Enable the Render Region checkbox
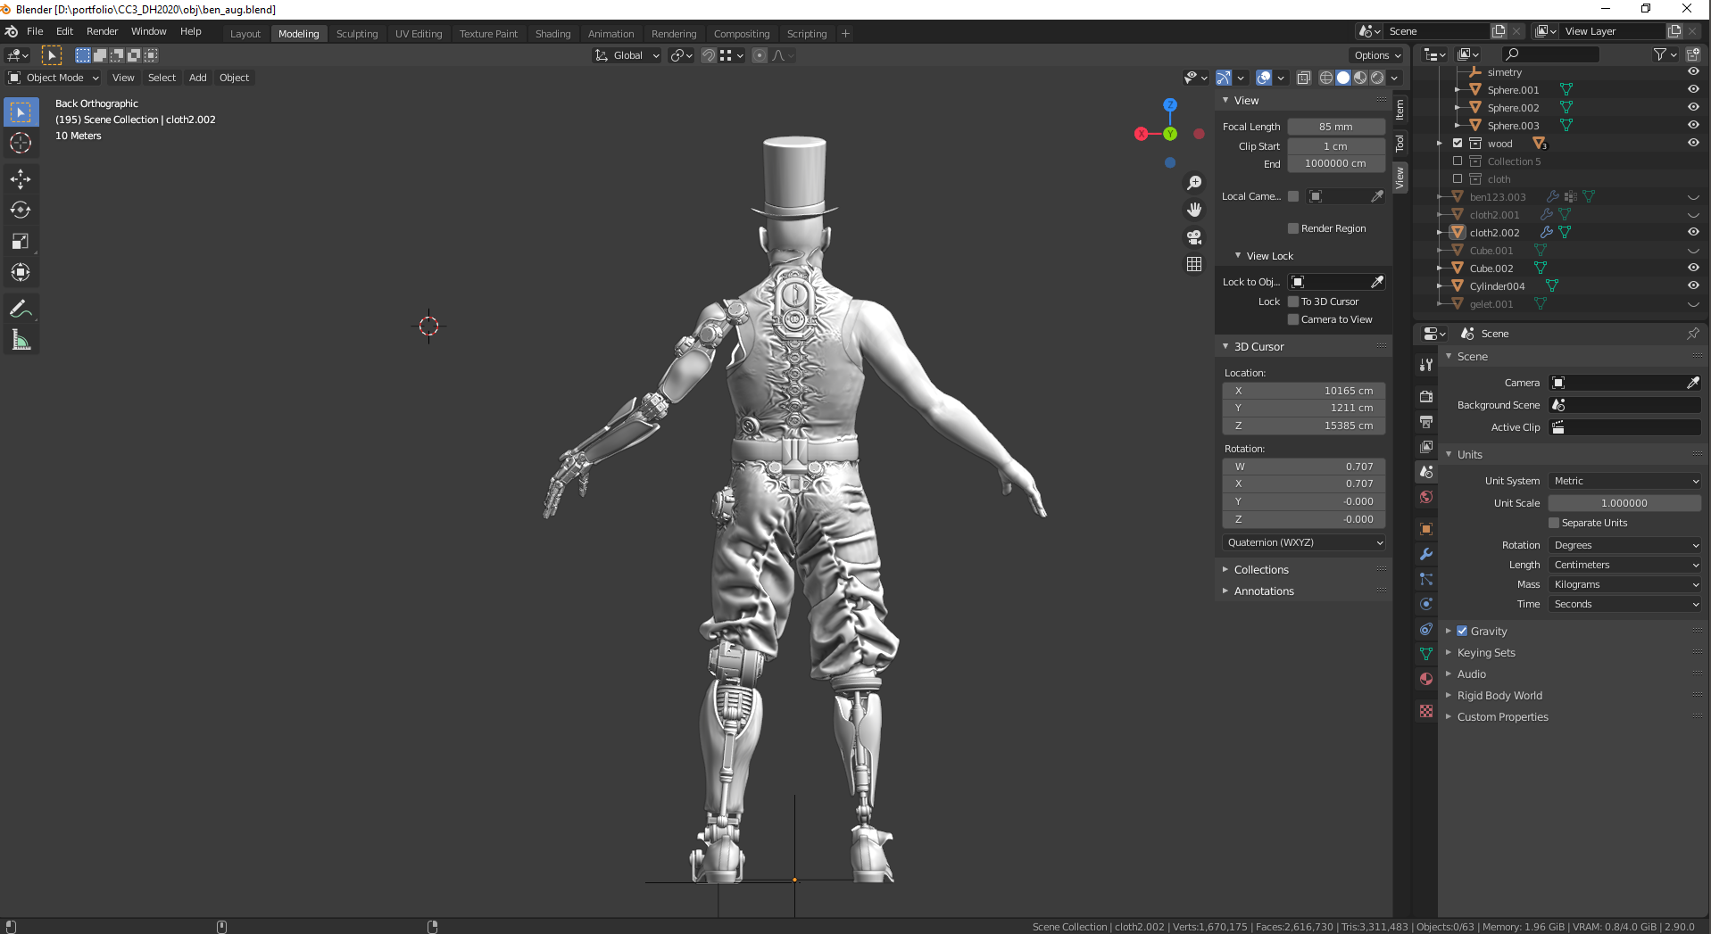Viewport: 1711px width, 934px height. coord(1292,228)
